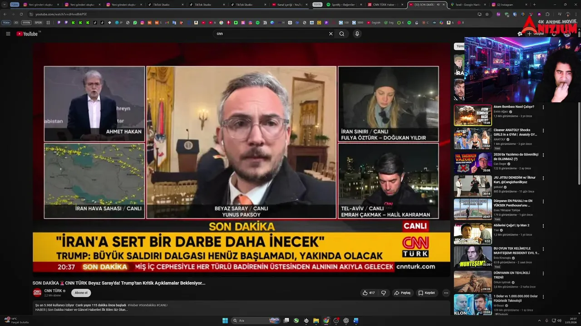The height and width of the screenshot is (326, 581).
Task: Open options menu for Atom Bombası video
Action: (543, 107)
